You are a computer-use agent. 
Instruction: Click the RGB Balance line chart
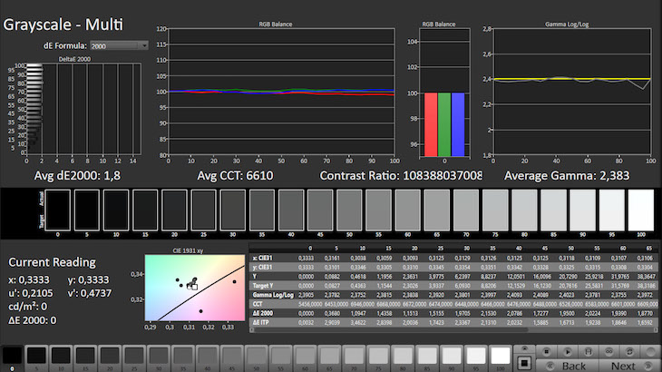[x=281, y=92]
